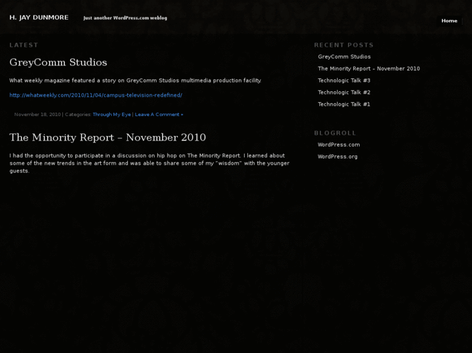Open The Minority Report post heading in main column

pyautogui.click(x=107, y=137)
